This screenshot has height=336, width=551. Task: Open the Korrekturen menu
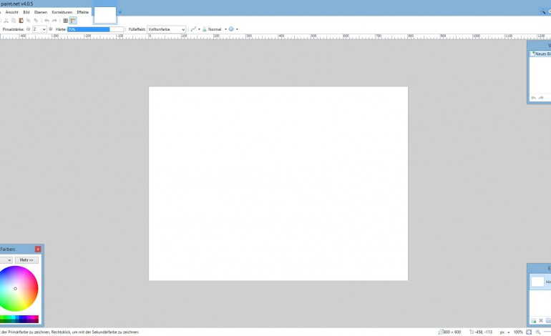coord(62,12)
